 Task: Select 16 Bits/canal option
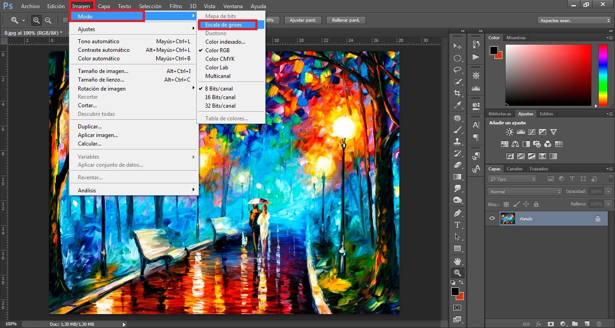231,97
